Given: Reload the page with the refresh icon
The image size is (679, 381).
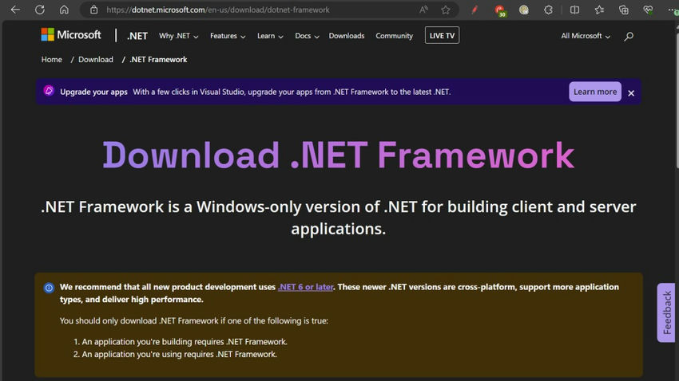Looking at the screenshot, I should coord(40,10).
